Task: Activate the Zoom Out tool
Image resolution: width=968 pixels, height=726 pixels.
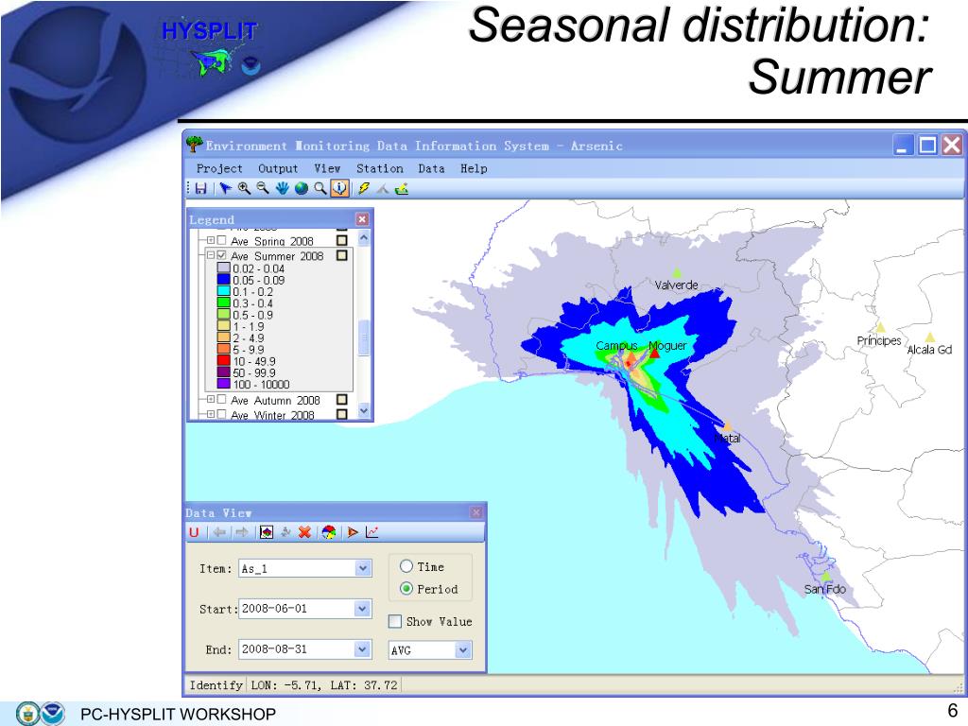Action: [263, 188]
